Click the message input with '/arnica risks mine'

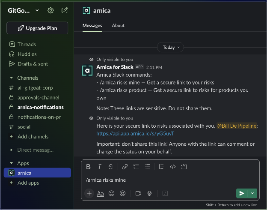(x=170, y=180)
